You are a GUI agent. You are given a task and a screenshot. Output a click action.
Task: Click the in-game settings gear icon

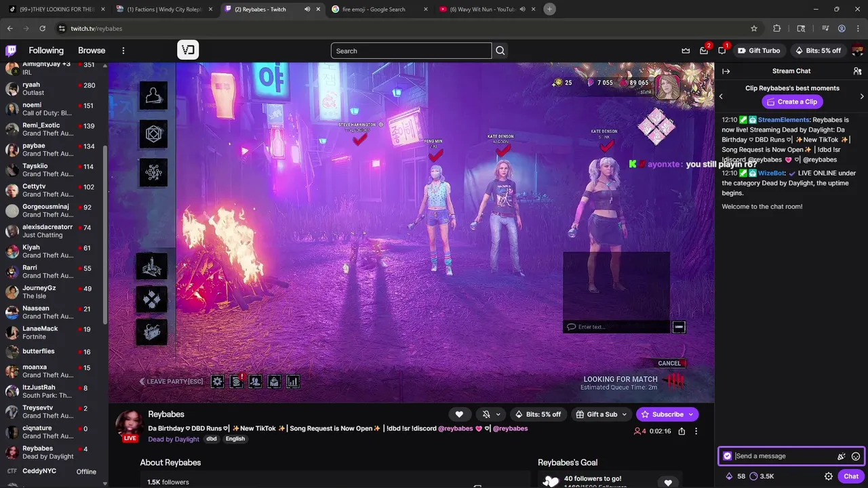click(217, 382)
